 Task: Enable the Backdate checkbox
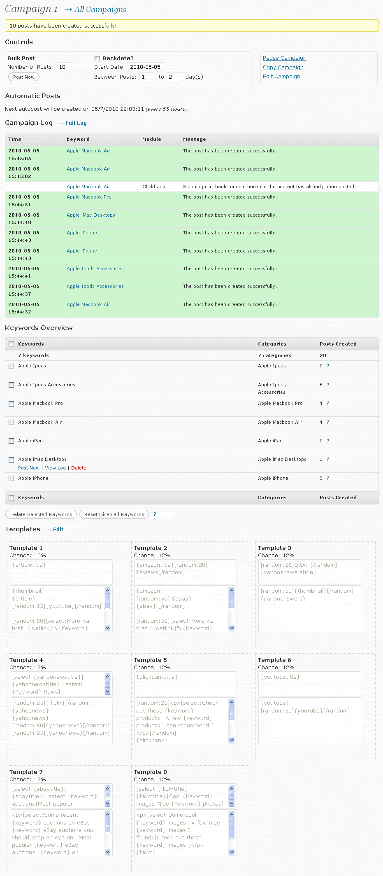97,58
